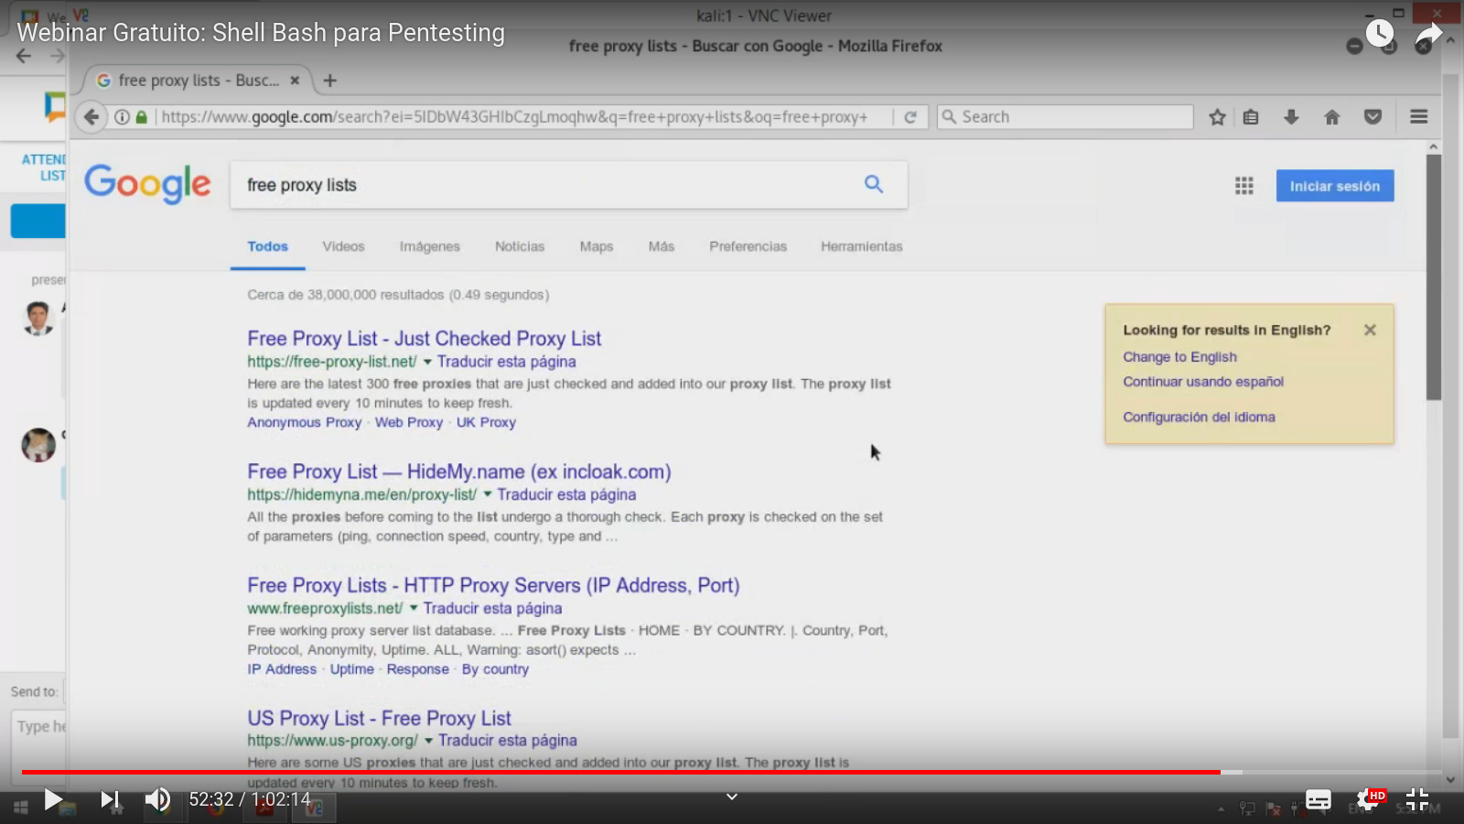Expand dropdown arrow beside freeproxylists.net URL

point(414,608)
